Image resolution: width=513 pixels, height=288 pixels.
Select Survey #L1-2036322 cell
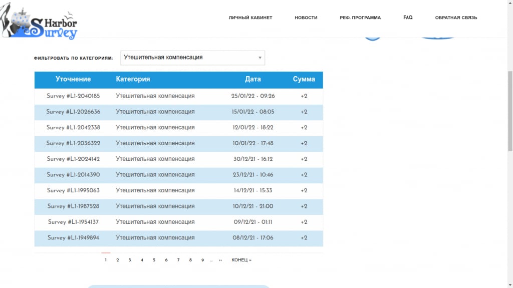click(73, 143)
